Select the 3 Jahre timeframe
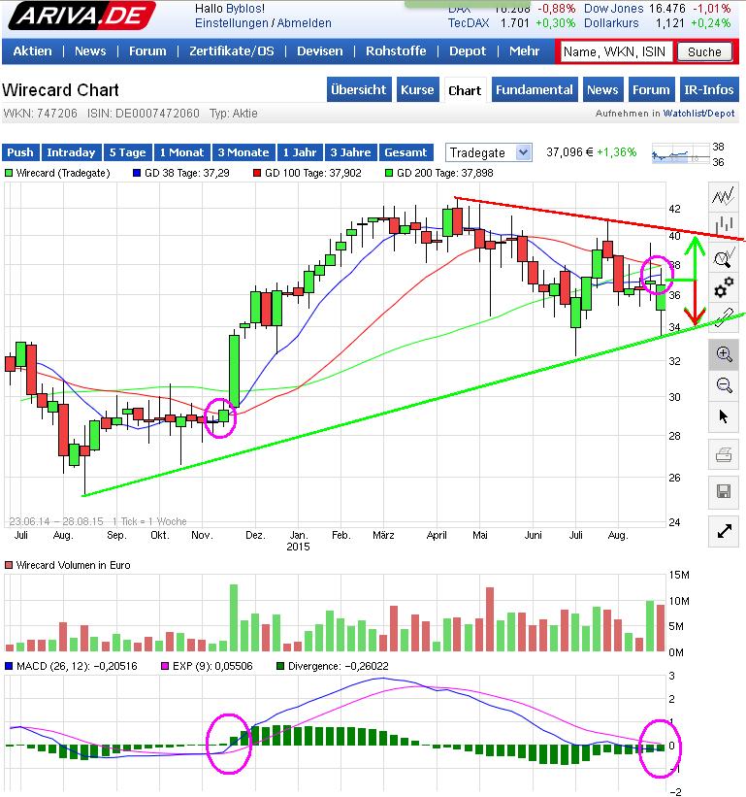The image size is (746, 797). pyautogui.click(x=351, y=152)
